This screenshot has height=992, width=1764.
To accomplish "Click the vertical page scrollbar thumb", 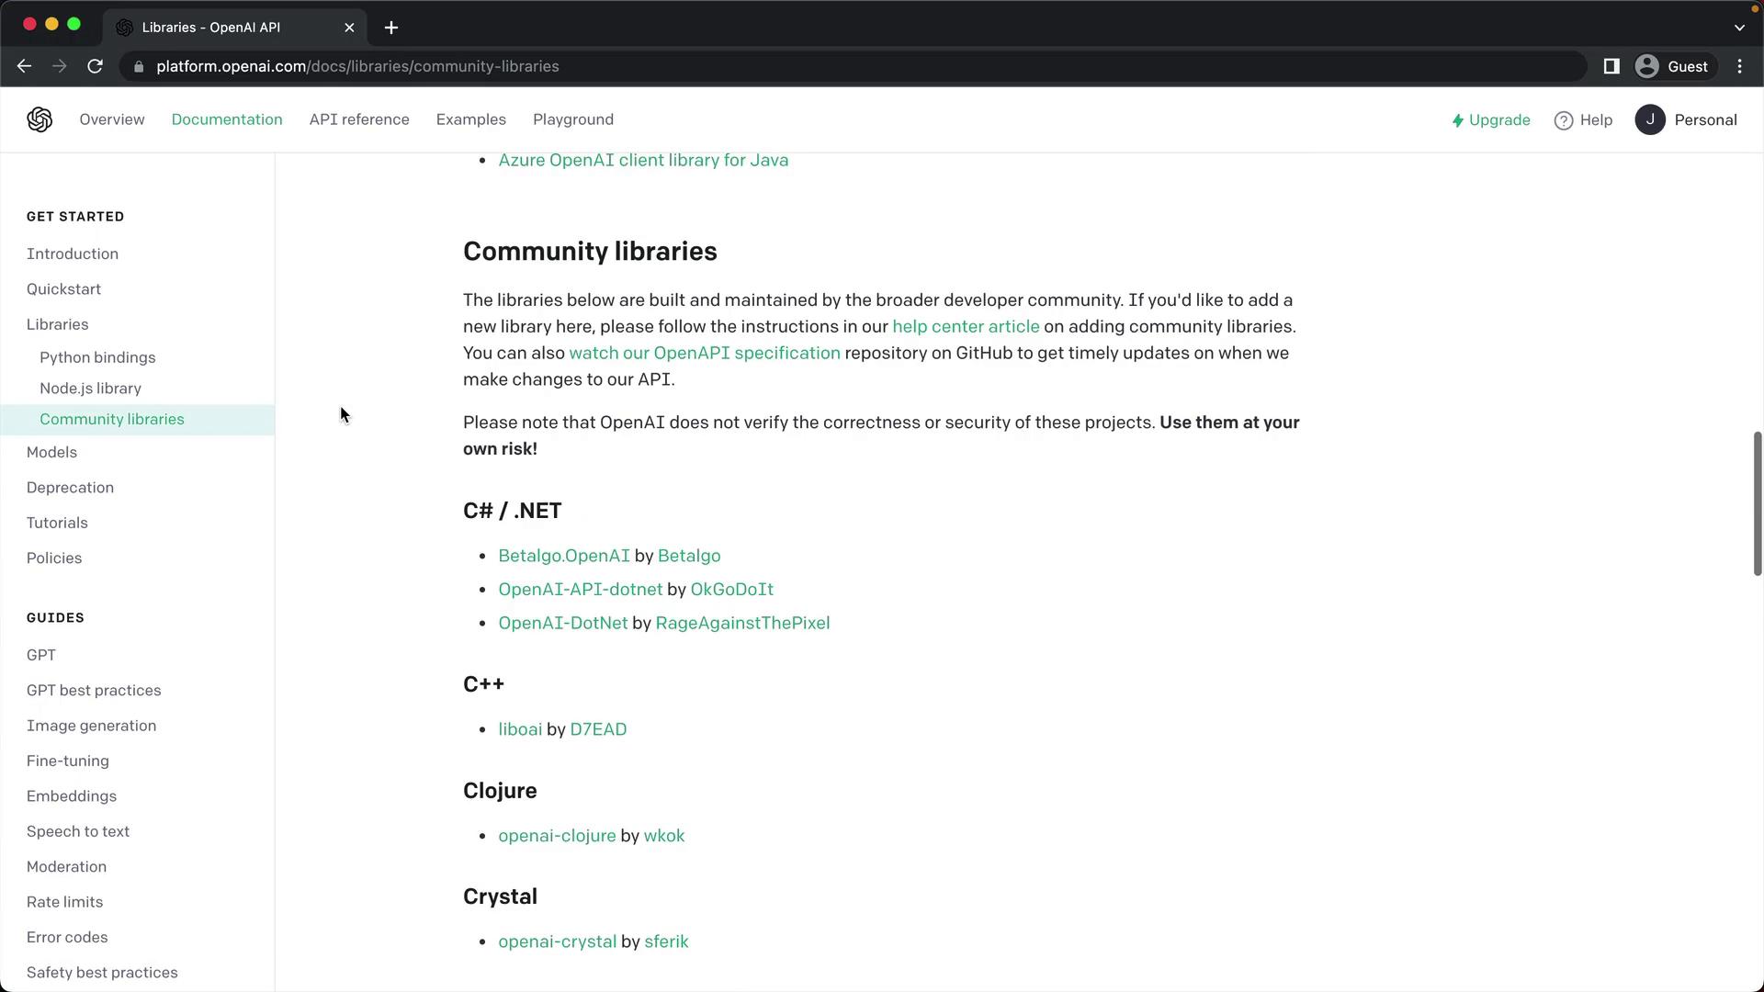I will click(x=1757, y=503).
